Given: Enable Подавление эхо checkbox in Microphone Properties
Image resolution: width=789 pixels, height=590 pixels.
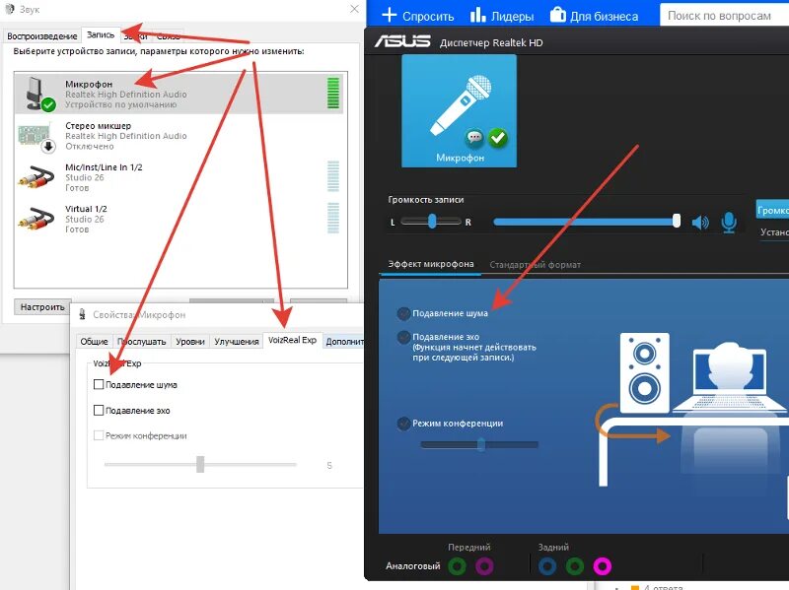Looking at the screenshot, I should [x=99, y=410].
